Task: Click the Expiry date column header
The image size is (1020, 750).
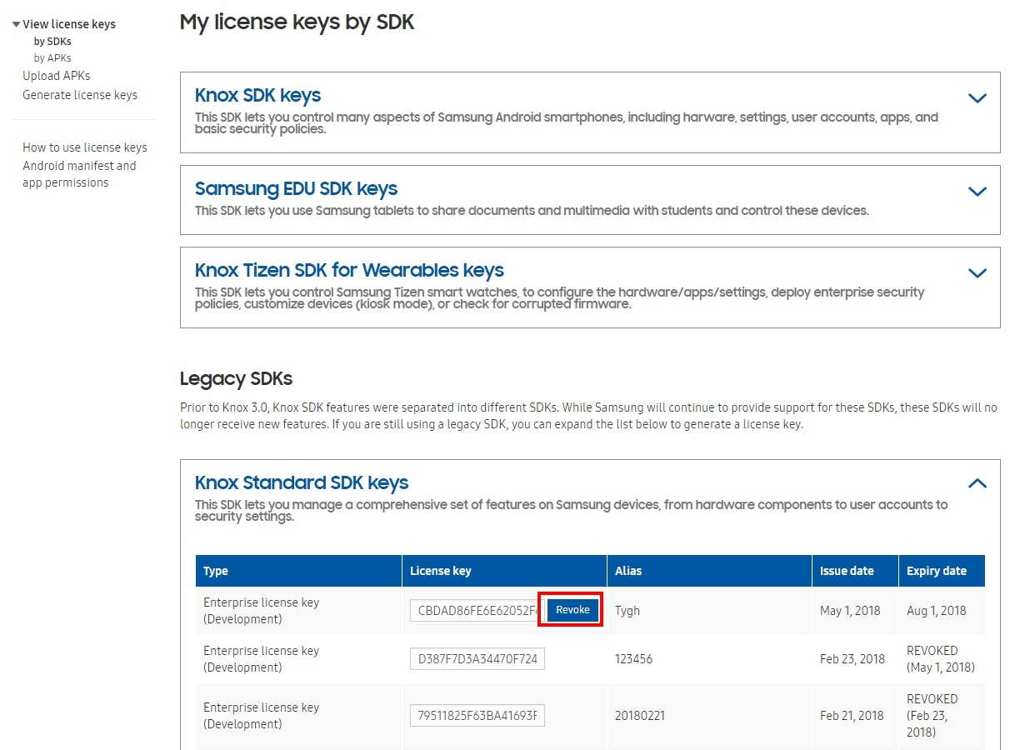Action: click(942, 571)
